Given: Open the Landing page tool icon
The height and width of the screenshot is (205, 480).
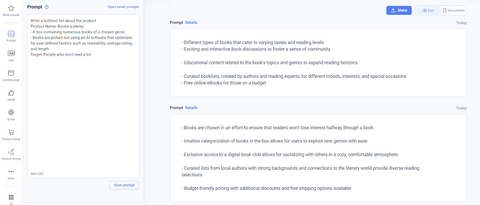Looking at the screenshot, I should tap(11, 73).
